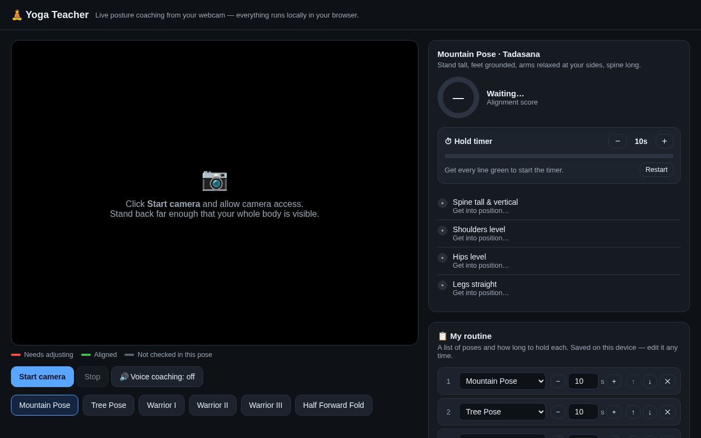Decrease row 1 Mountain Pose duration
Screen dimensions: 701x438
tap(558, 381)
